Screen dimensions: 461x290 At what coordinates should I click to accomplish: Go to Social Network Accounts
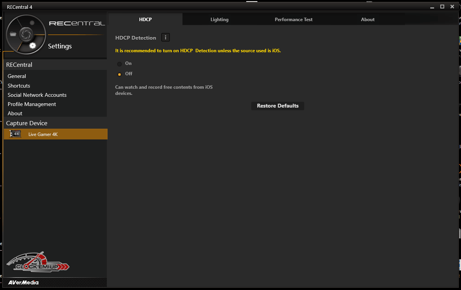[x=37, y=95]
